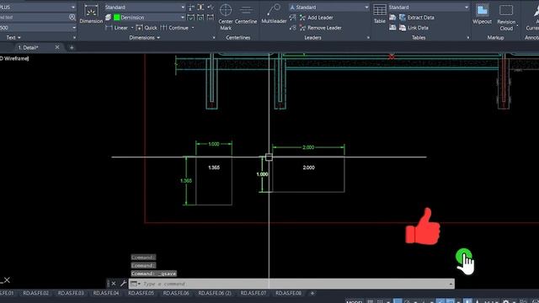Click small table icon left of Extract Data
Image resolution: width=539 pixels, height=303 pixels.
tap(392, 17)
